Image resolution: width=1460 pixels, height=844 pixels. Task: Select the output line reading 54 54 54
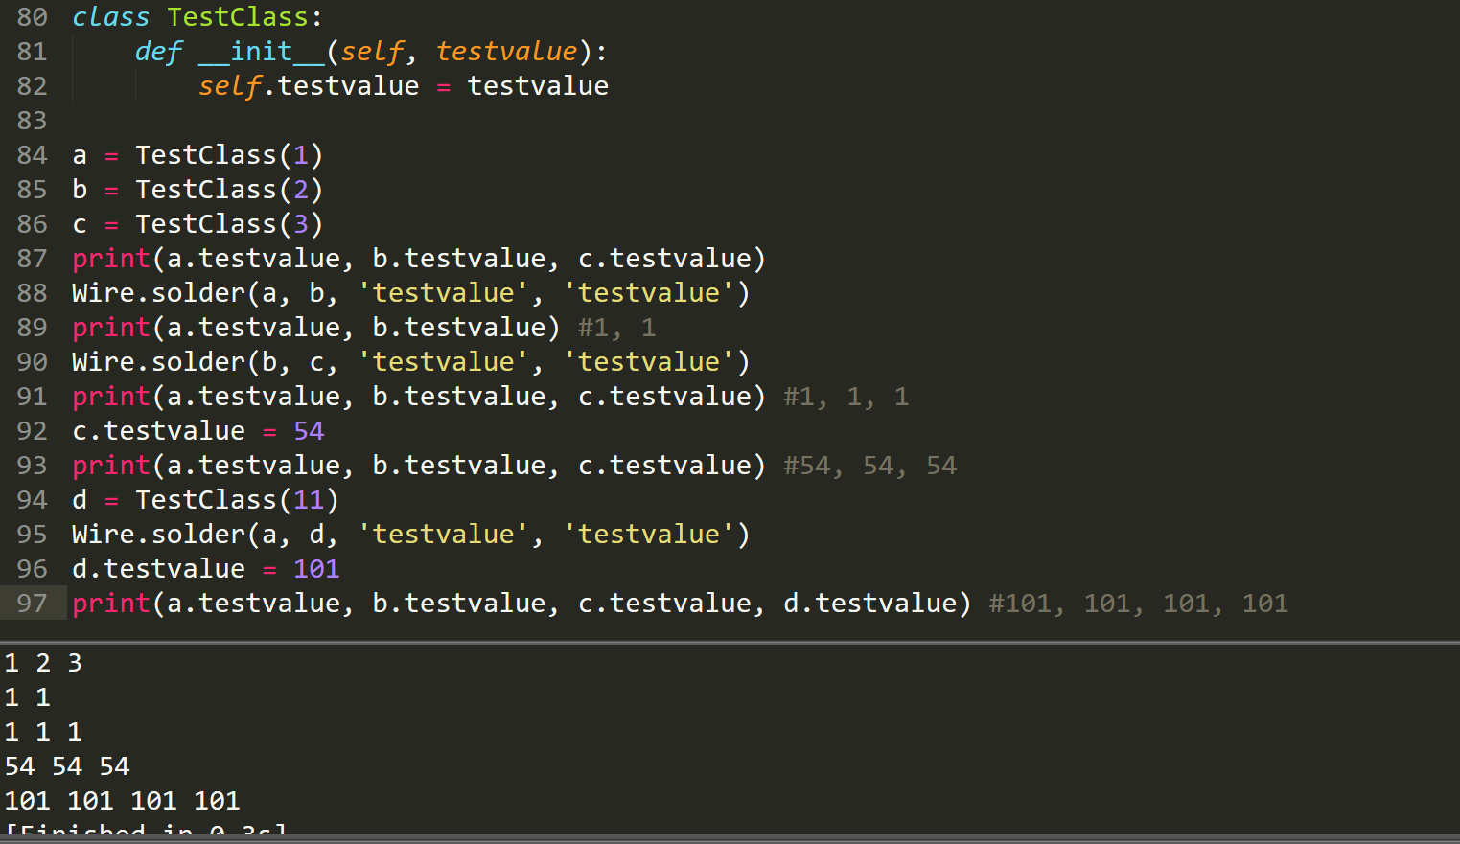(66, 765)
